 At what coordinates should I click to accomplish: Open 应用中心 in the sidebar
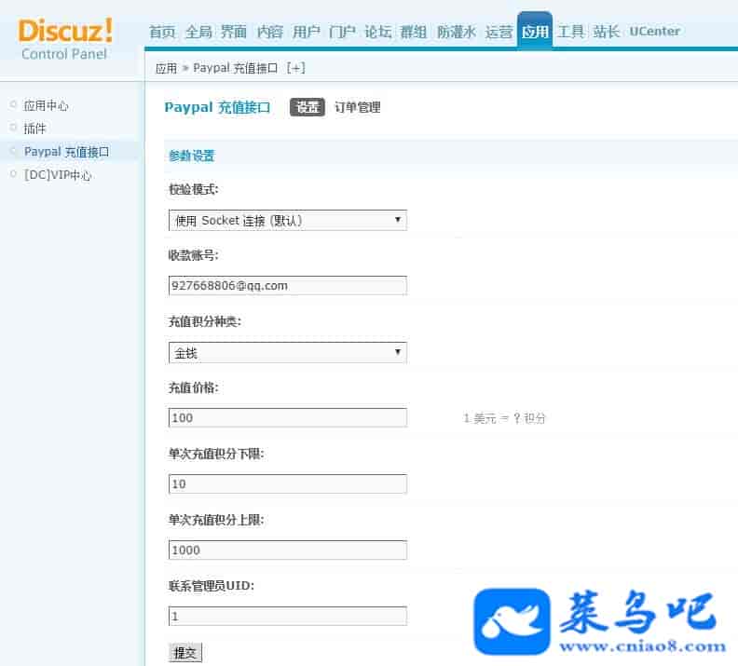click(47, 105)
